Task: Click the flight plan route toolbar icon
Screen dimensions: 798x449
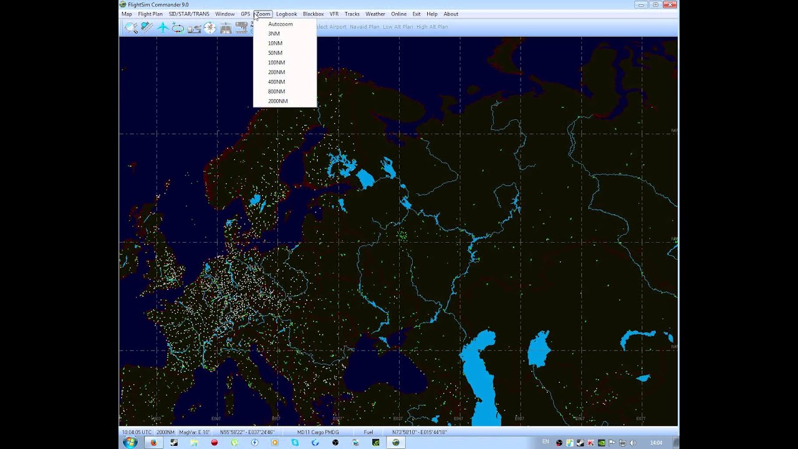Action: [194, 27]
